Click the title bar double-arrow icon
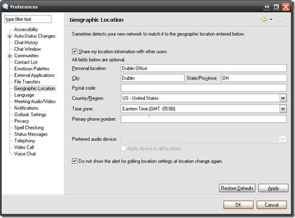This screenshot has width=295, height=218. [x=267, y=7]
